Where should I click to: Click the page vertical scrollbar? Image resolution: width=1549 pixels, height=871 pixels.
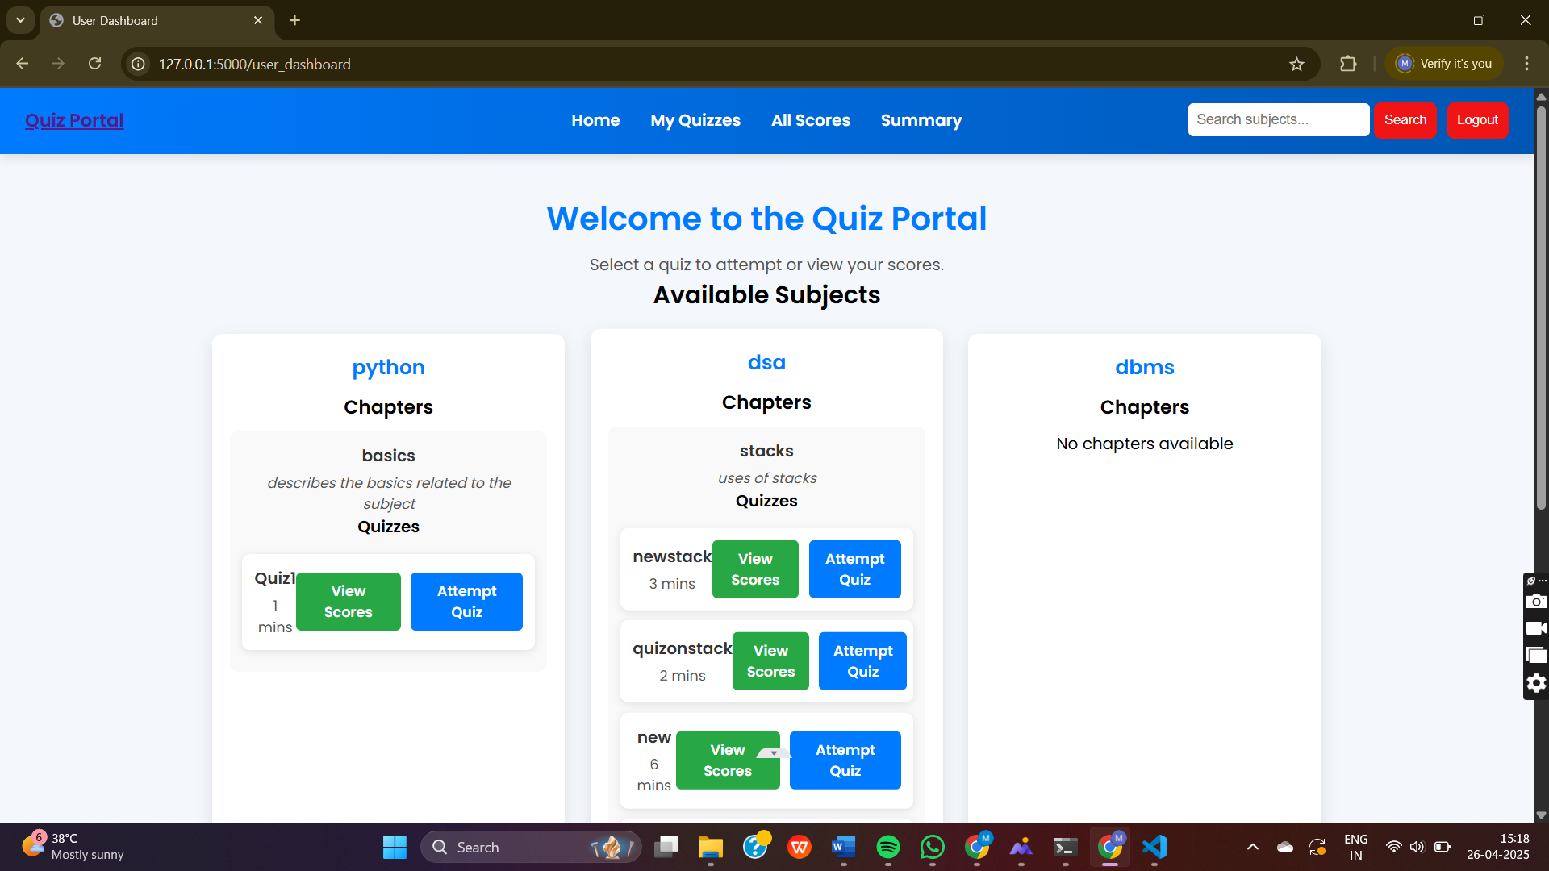(x=1541, y=306)
